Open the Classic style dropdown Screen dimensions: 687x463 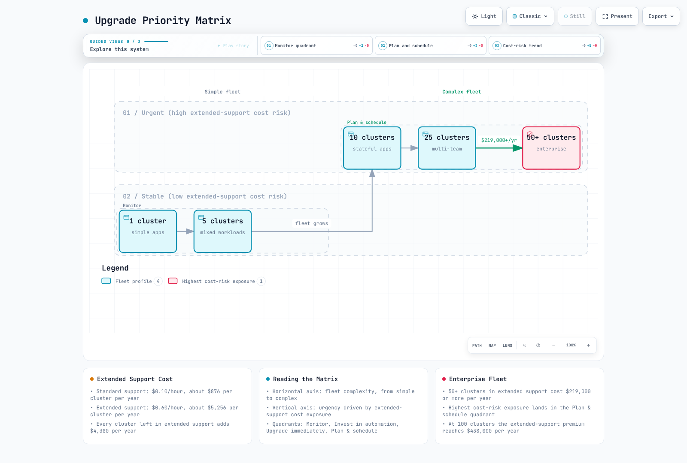click(x=530, y=16)
